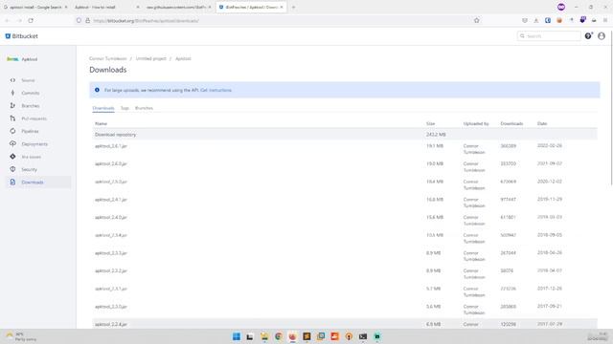Switch to the Apktool How to install tab
The image size is (613, 344).
106,7
